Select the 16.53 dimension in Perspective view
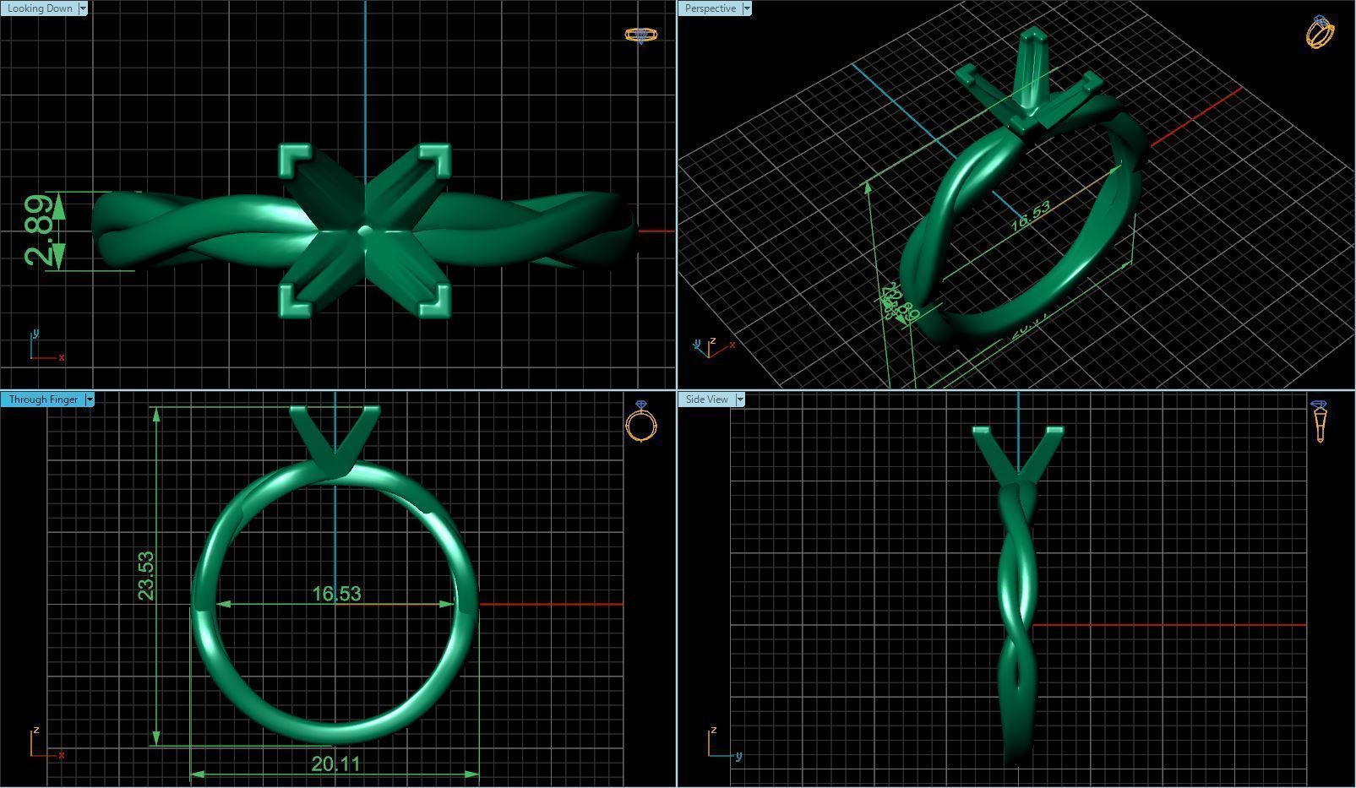1356x788 pixels. click(x=1030, y=216)
